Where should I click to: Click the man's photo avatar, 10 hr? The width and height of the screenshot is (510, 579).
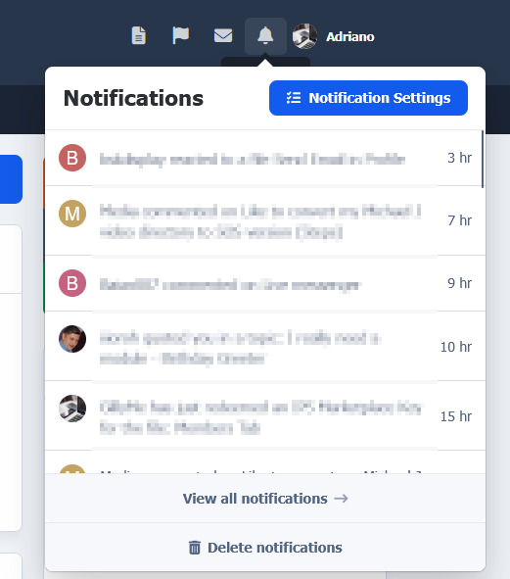tap(72, 339)
